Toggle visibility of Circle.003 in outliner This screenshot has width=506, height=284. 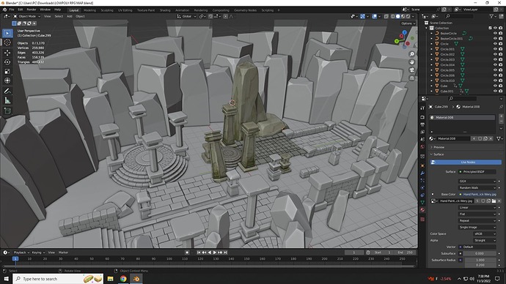[495, 59]
